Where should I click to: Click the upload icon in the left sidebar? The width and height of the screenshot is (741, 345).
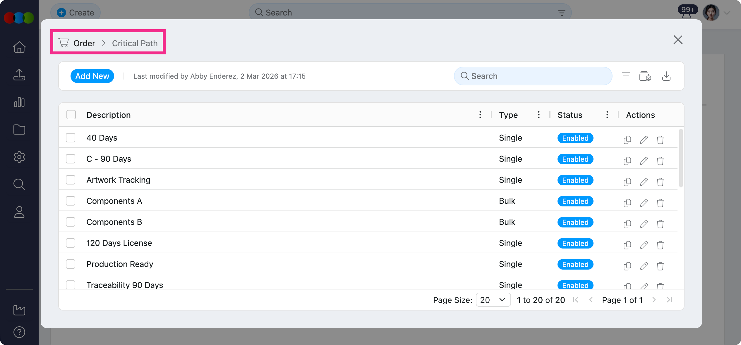19,75
